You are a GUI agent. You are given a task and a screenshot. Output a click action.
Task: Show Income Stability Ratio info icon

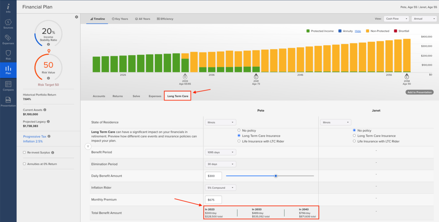(x=49, y=44)
